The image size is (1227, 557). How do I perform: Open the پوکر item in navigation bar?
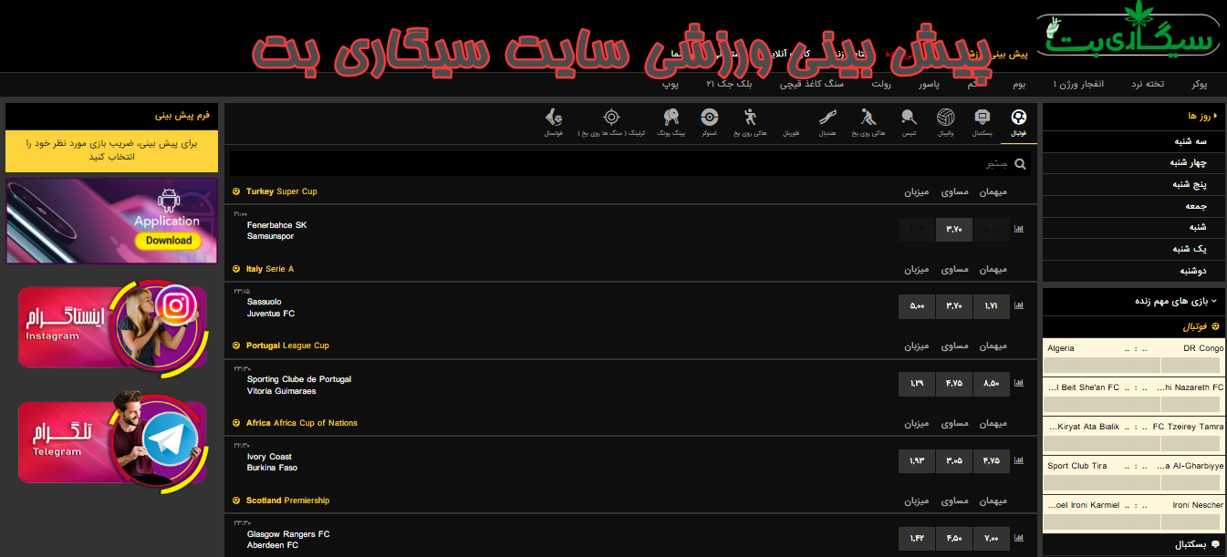click(1199, 84)
